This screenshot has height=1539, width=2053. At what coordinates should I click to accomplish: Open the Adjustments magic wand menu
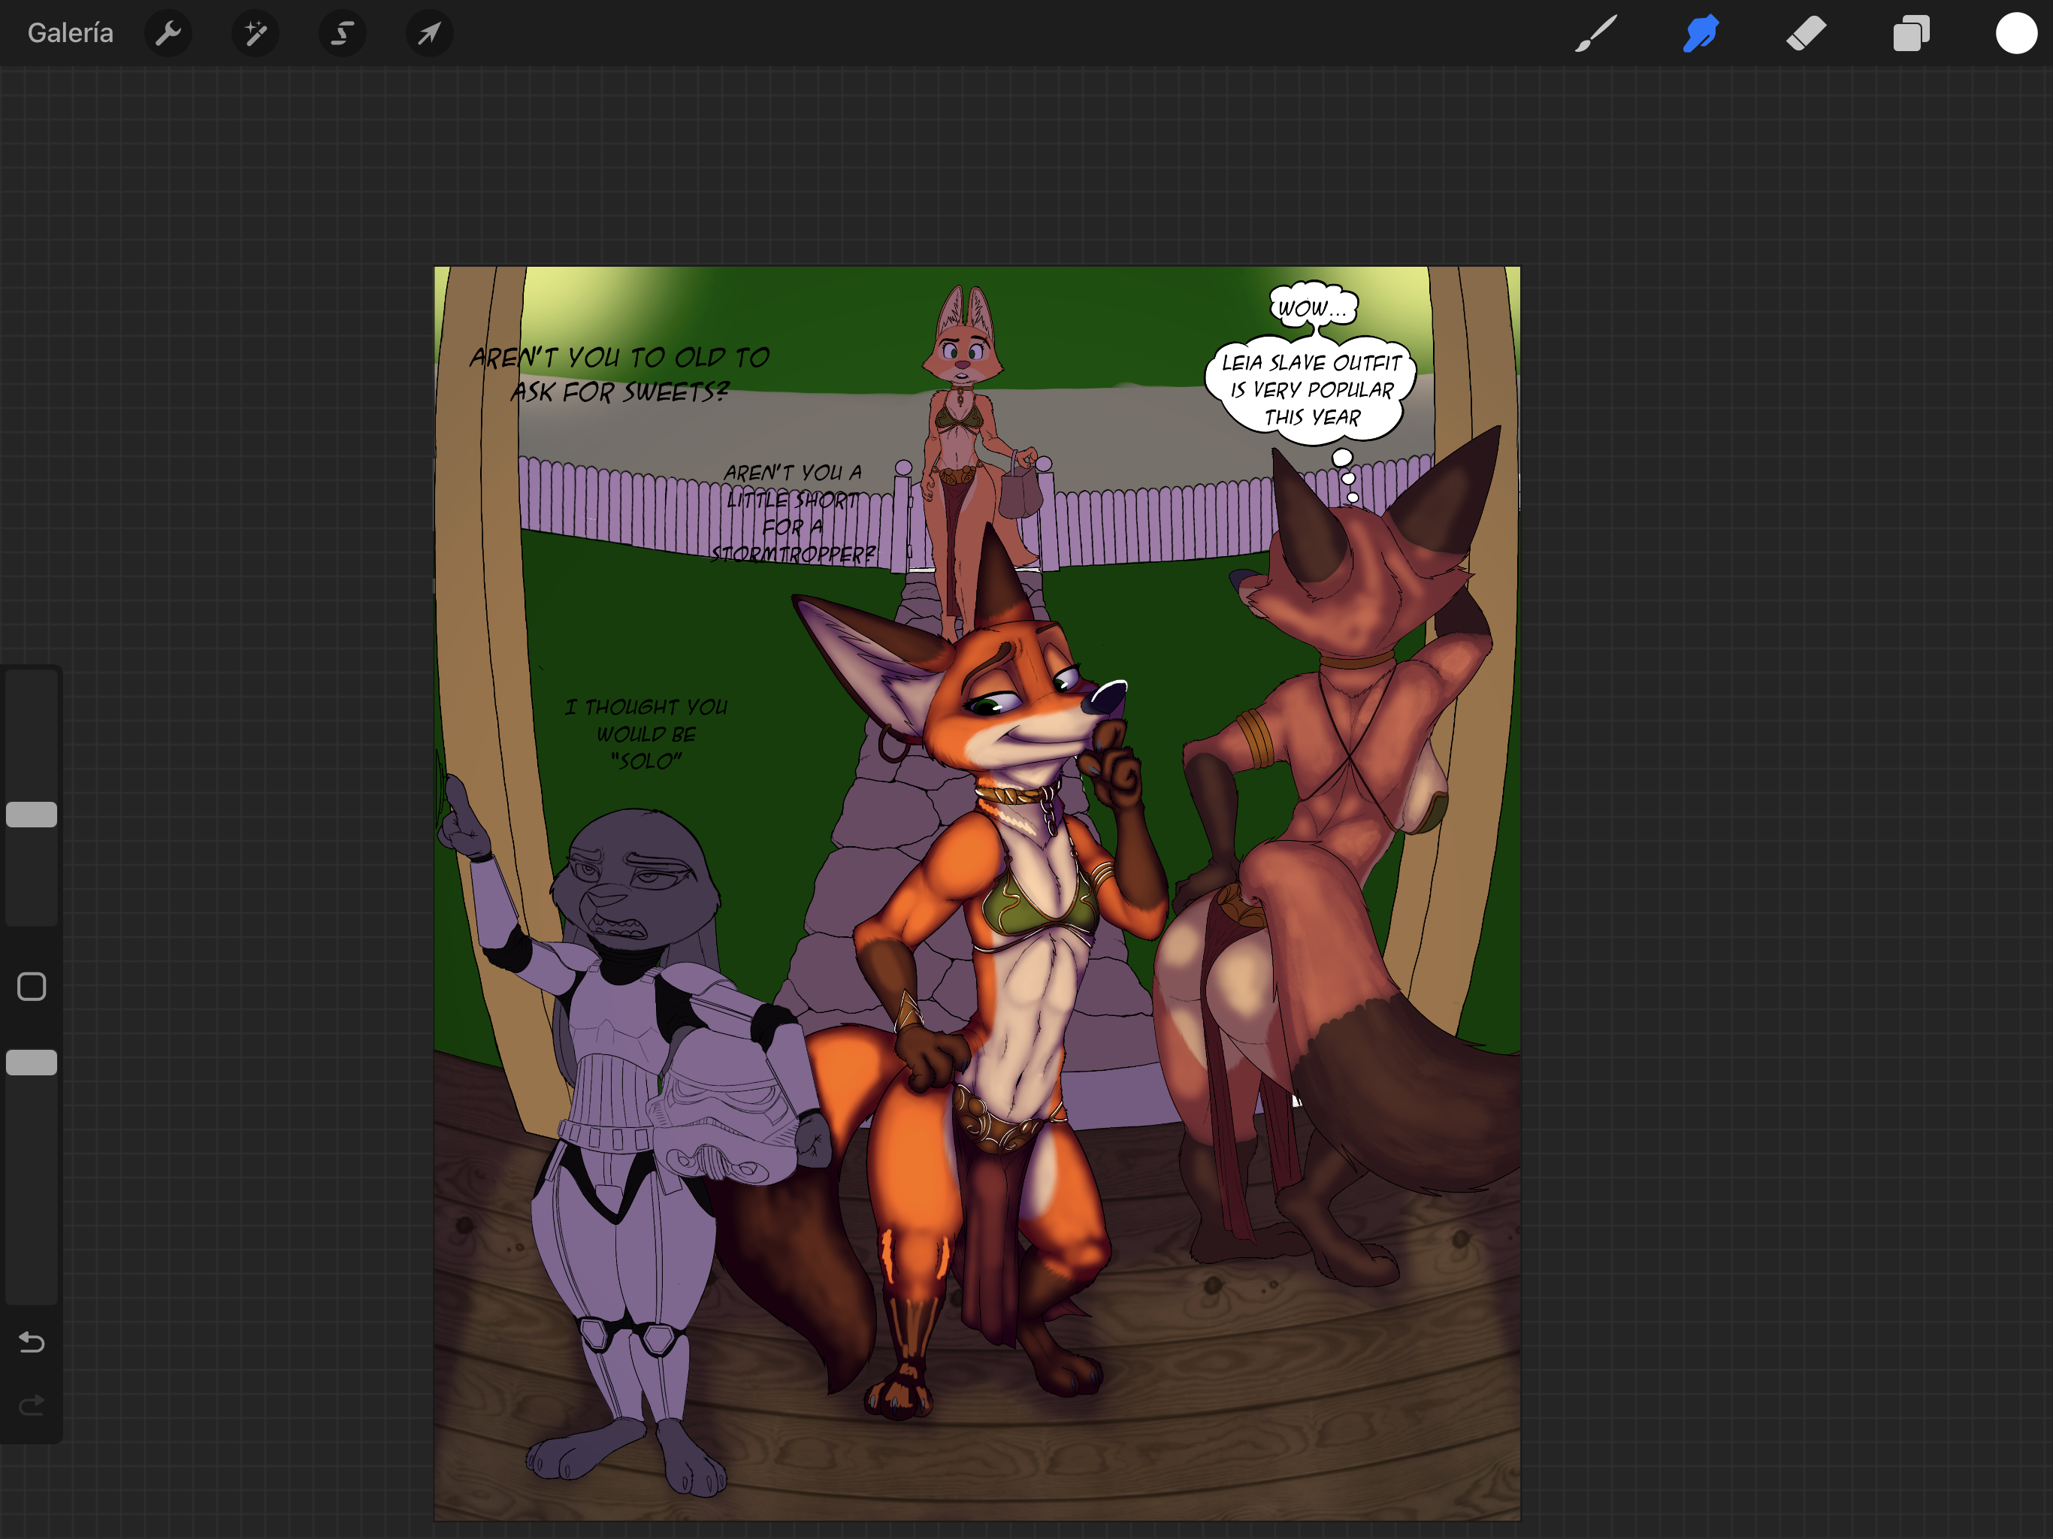click(x=255, y=35)
